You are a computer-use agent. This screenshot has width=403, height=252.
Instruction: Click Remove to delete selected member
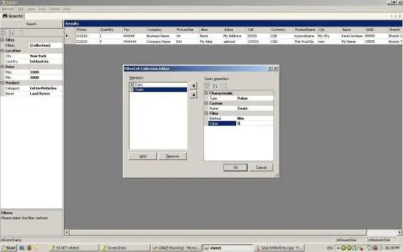[x=173, y=156]
